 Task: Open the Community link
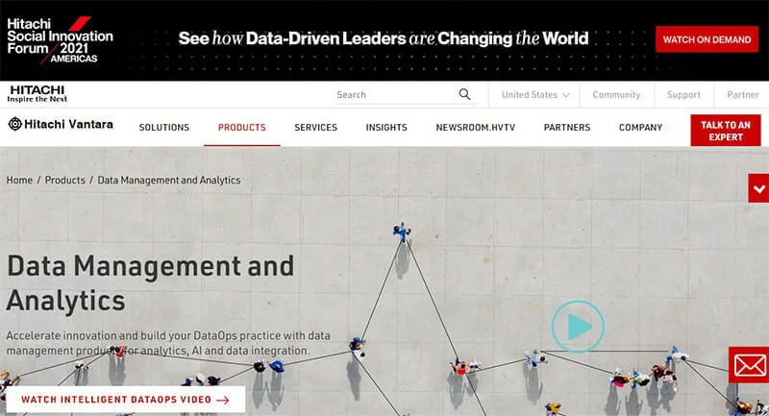coord(616,94)
